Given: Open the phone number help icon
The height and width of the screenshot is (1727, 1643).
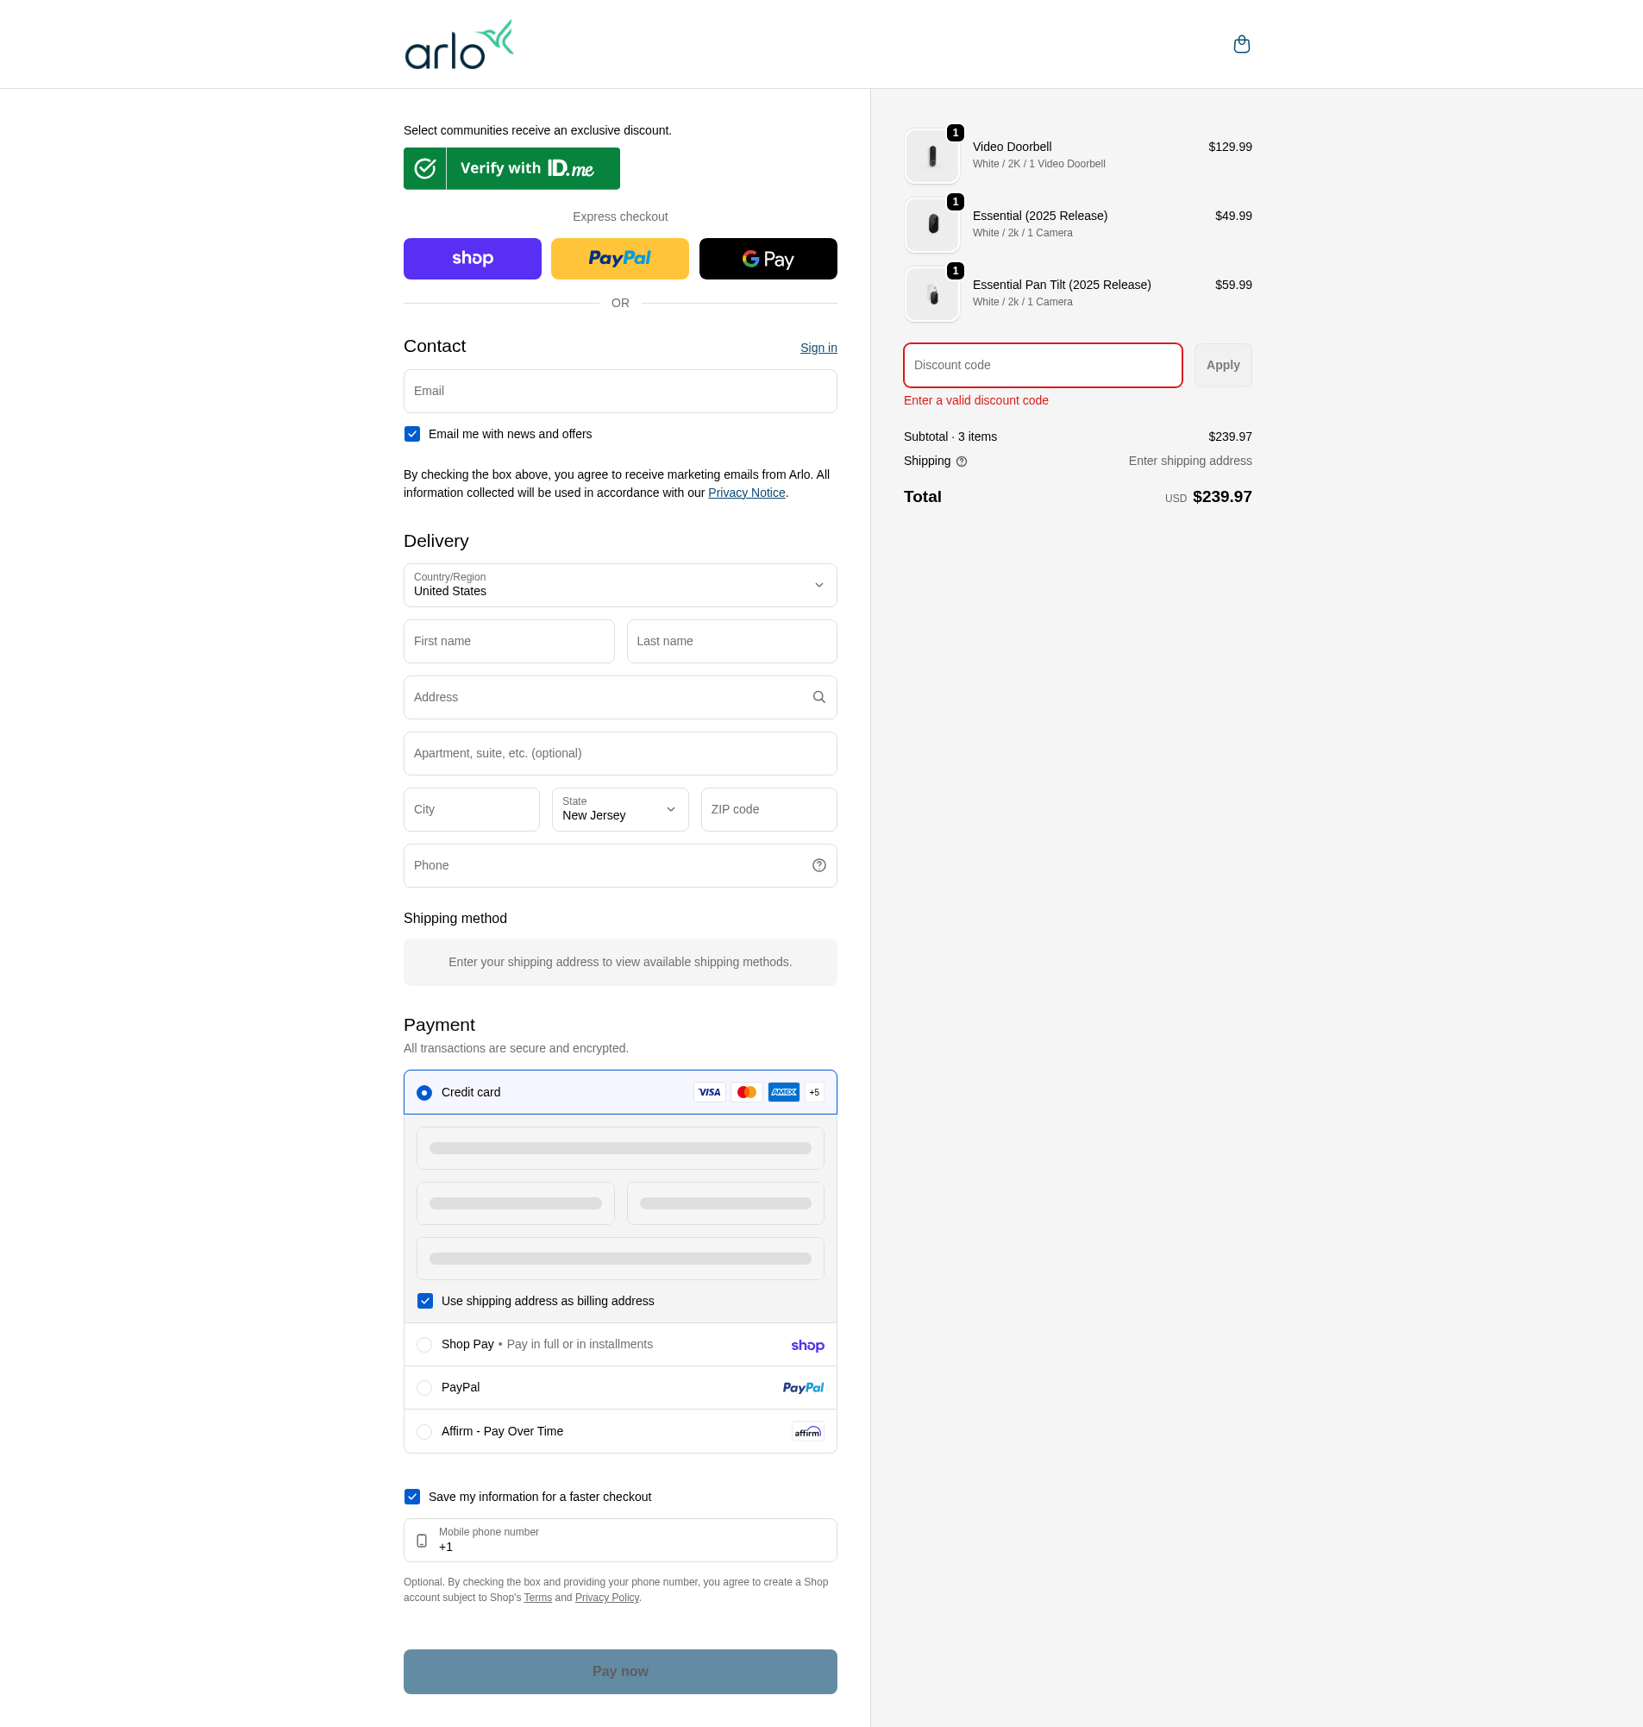Looking at the screenshot, I should point(818,865).
